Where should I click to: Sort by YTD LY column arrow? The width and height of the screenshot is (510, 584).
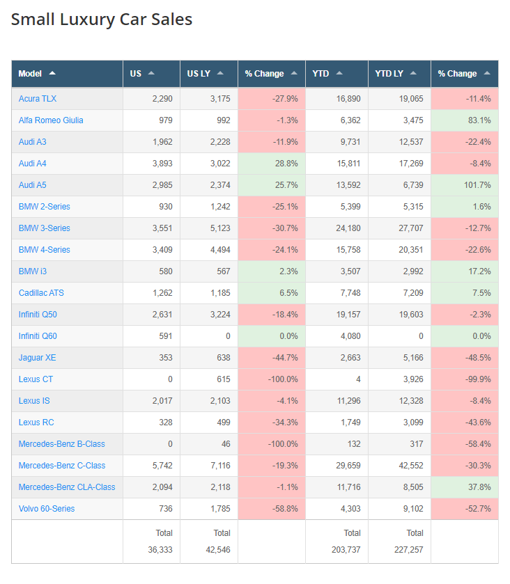[x=413, y=73]
